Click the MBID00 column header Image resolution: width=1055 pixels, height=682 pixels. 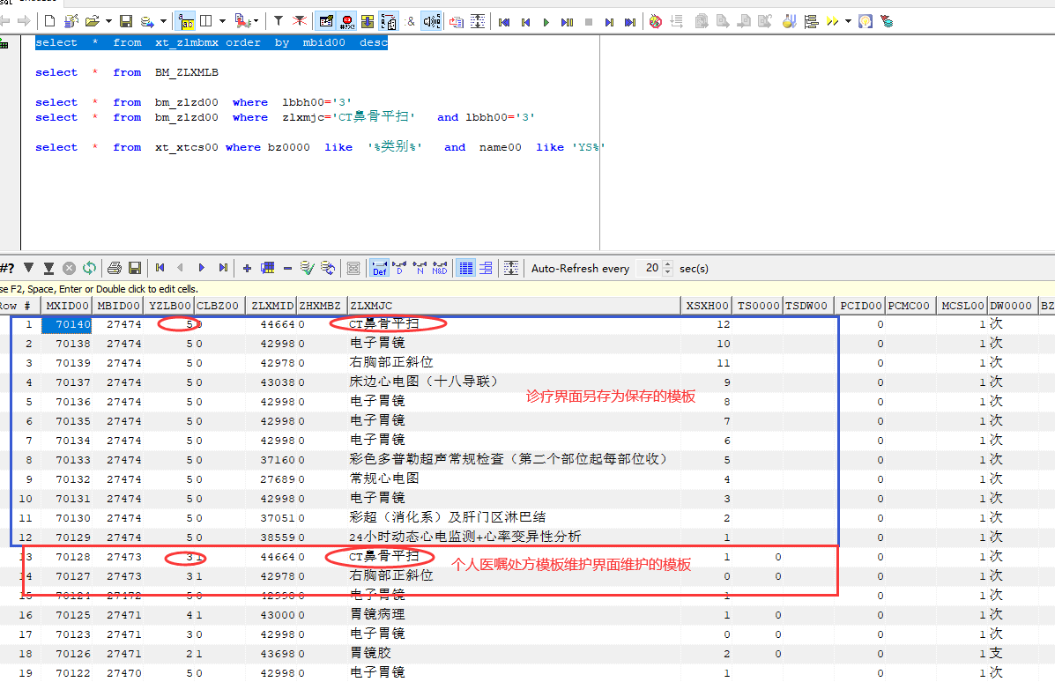[118, 306]
